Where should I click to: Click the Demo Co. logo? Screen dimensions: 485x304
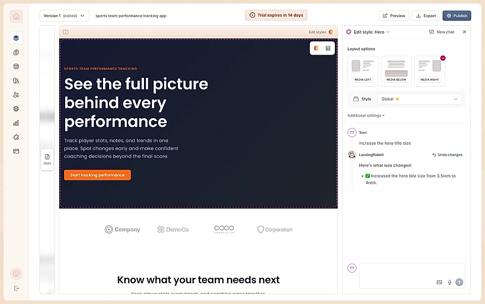[173, 229]
